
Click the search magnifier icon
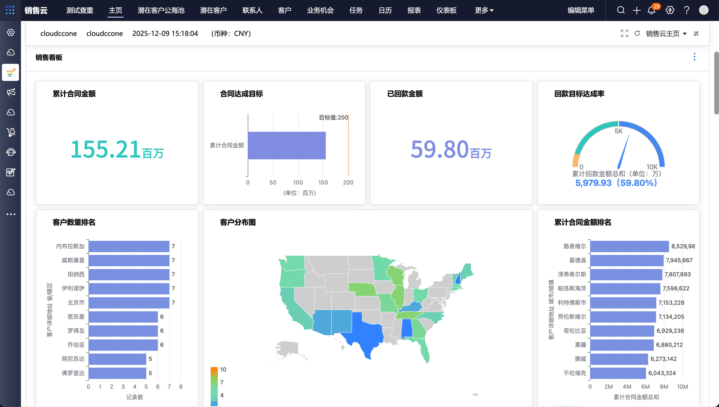(621, 10)
